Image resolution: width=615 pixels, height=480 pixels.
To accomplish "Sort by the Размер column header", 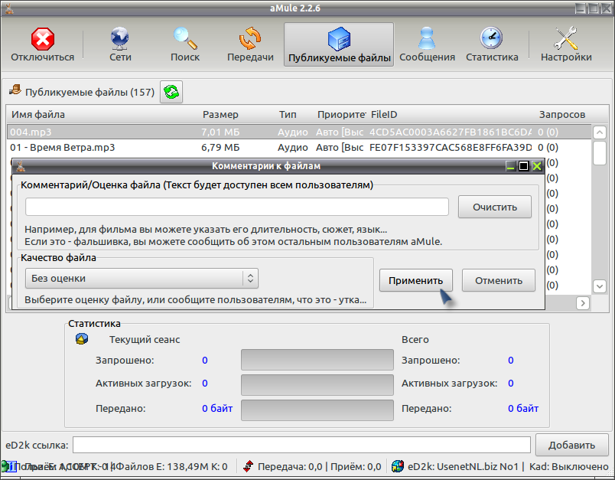I will click(220, 115).
